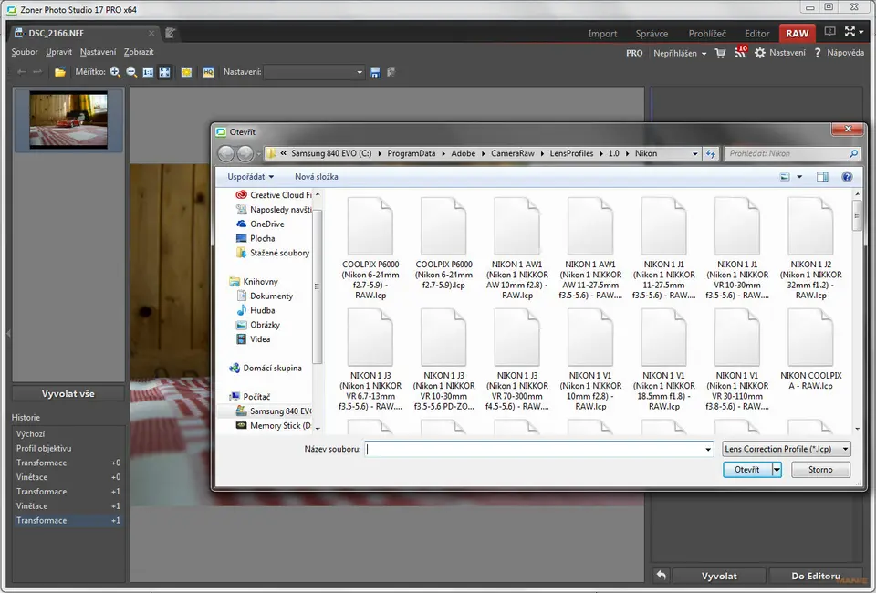
Task: Switch to the Editor tab
Action: (x=756, y=34)
